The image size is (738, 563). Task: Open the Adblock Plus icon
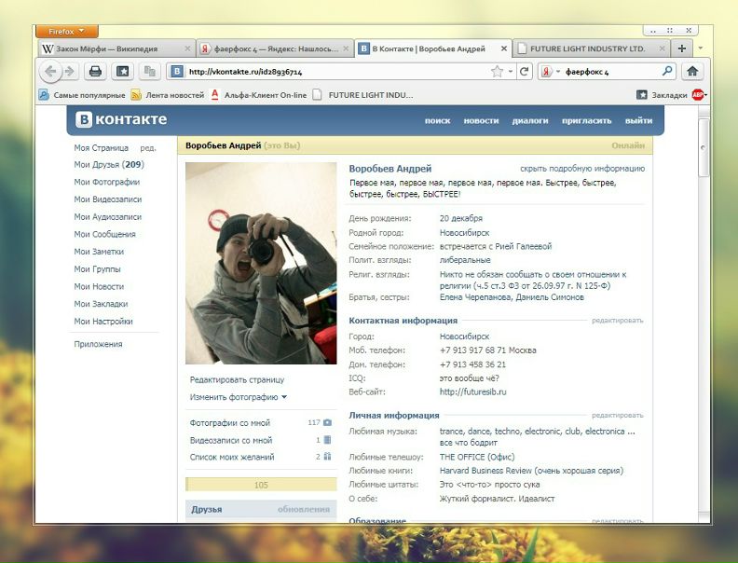pyautogui.click(x=698, y=94)
